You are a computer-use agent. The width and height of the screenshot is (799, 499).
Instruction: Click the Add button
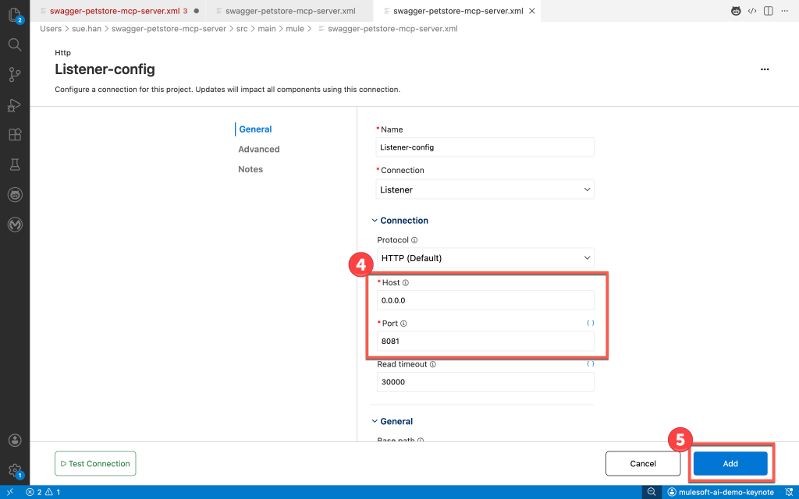[x=730, y=464]
